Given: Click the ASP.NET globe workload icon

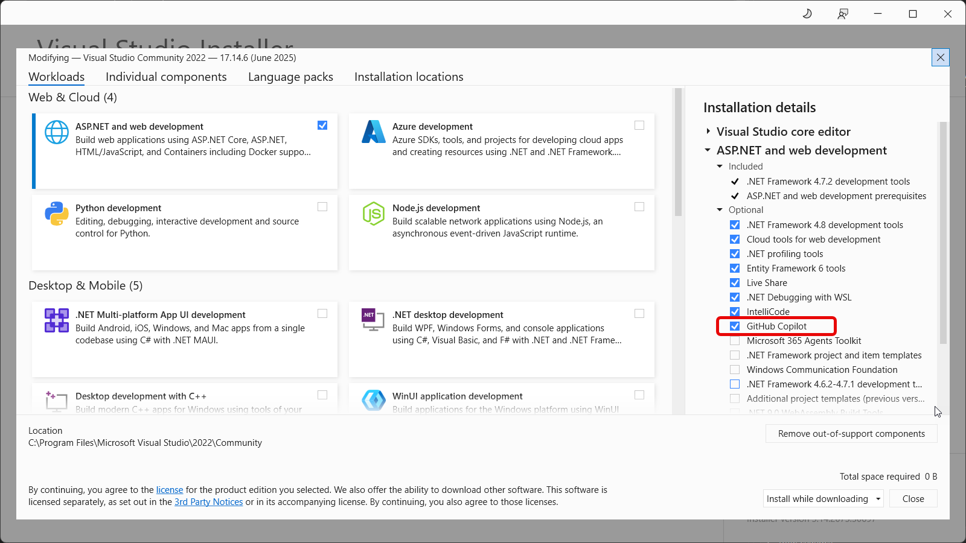Looking at the screenshot, I should pyautogui.click(x=57, y=132).
